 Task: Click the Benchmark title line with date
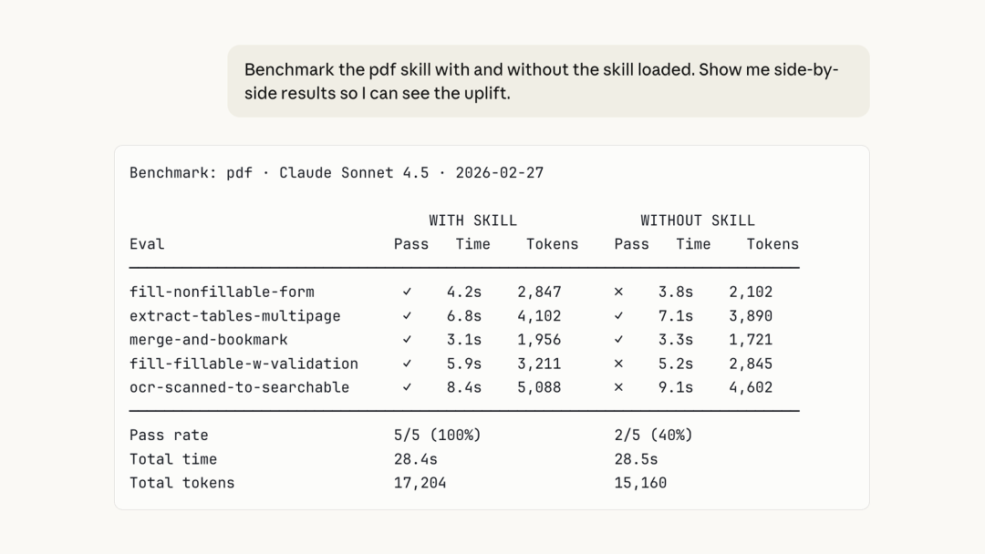pyautogui.click(x=337, y=172)
